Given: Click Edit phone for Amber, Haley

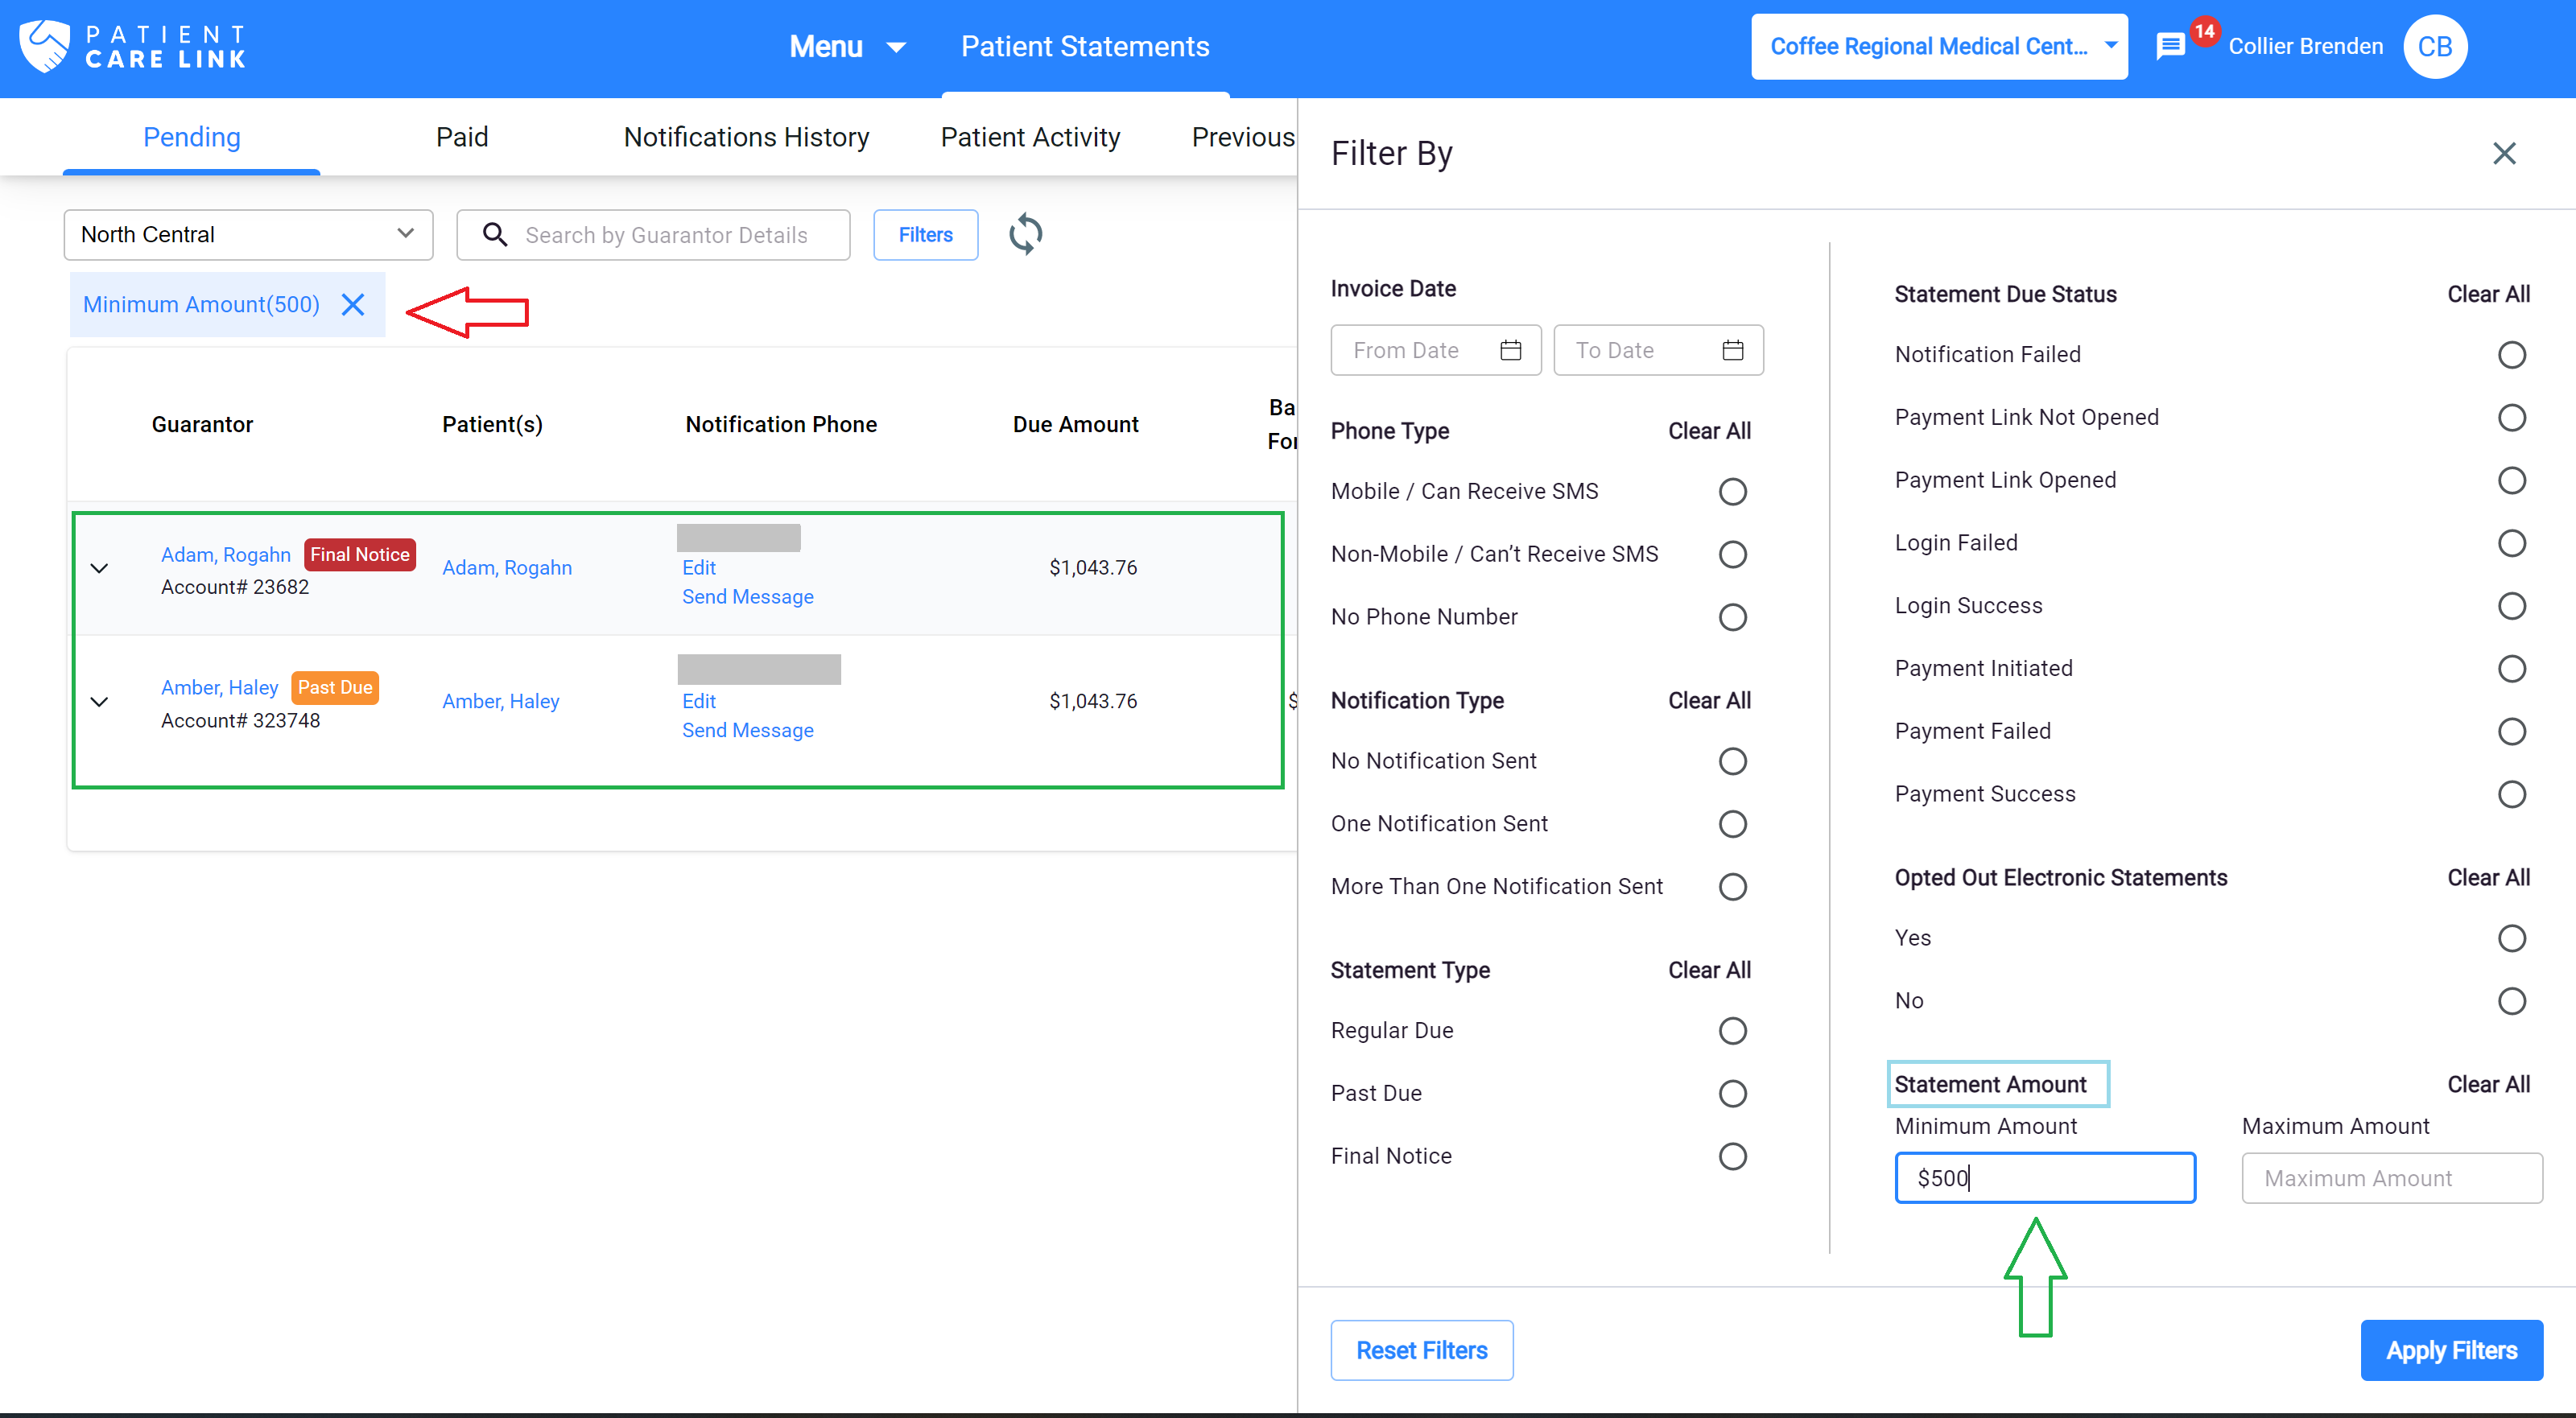Looking at the screenshot, I should (698, 701).
